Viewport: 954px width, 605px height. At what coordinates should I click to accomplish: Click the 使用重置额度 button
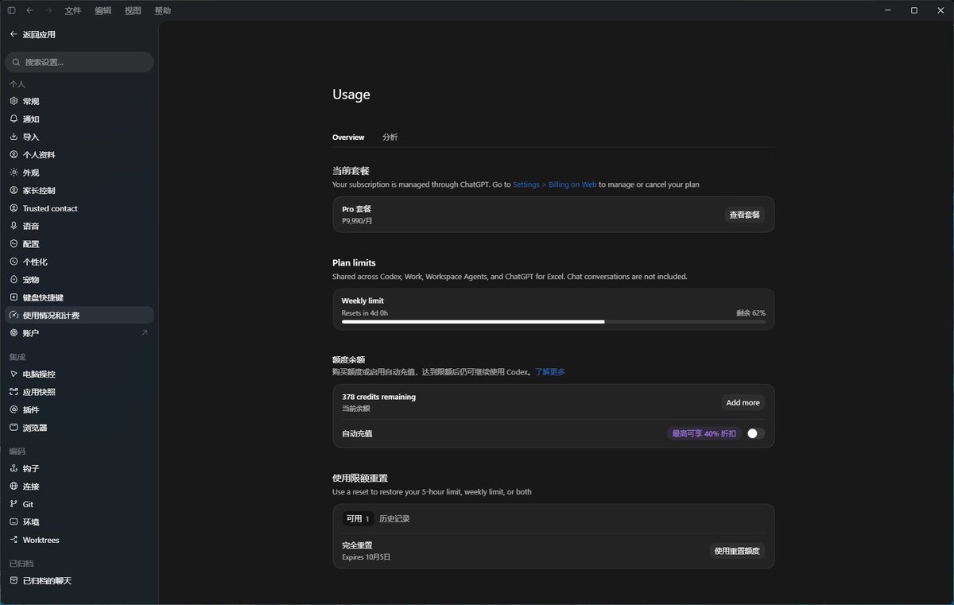click(737, 551)
